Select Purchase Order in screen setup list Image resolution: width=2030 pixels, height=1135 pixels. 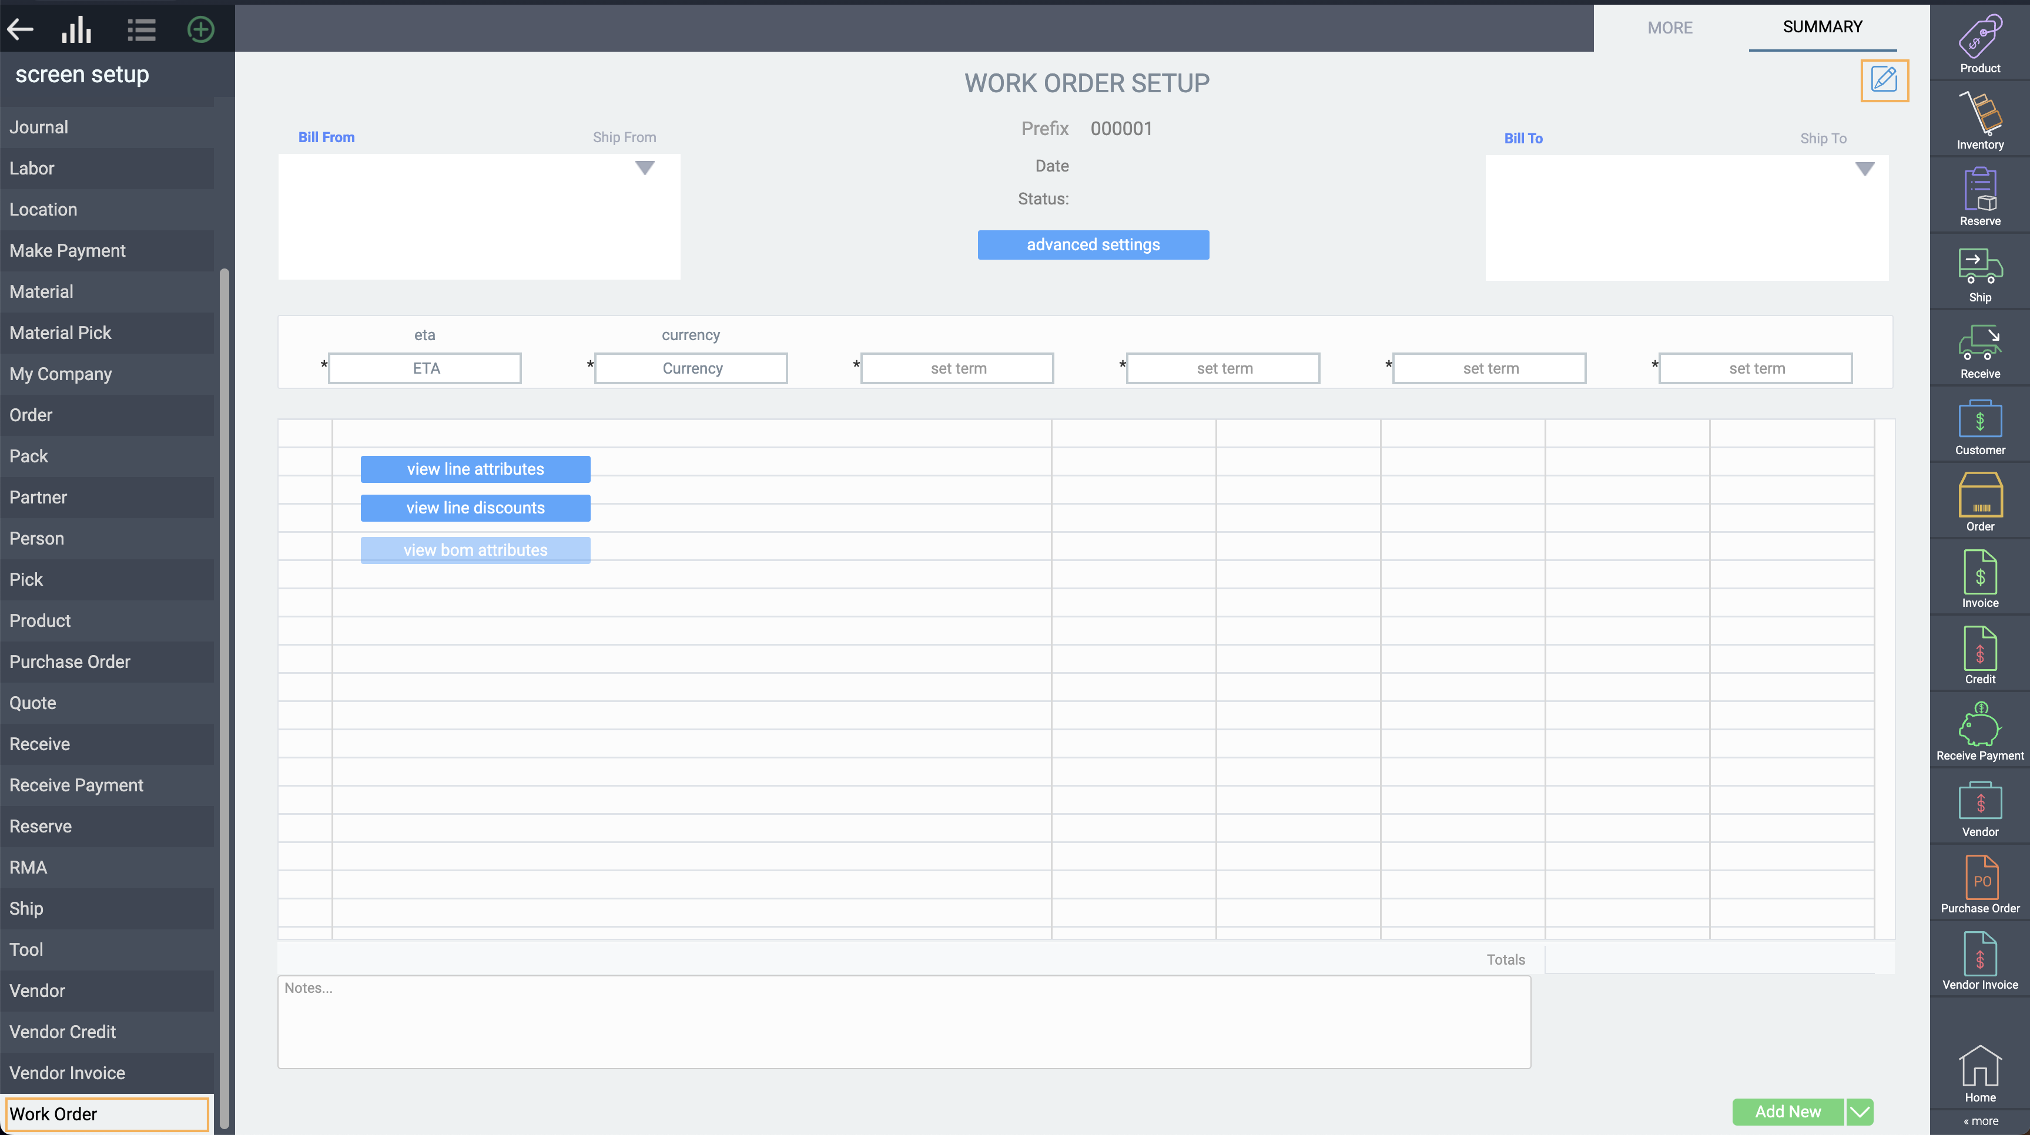(70, 661)
